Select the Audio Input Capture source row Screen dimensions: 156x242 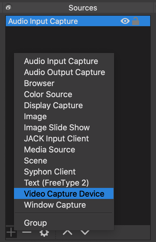[78, 21]
